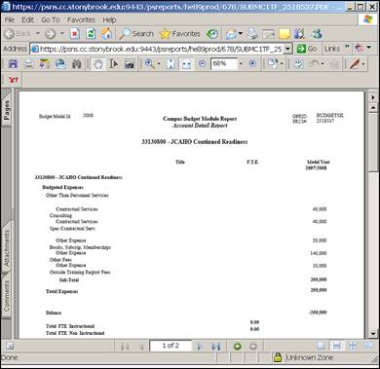The height and width of the screenshot is (369, 380).
Task: Toggle single page layout in the status bar
Action: 321,346
